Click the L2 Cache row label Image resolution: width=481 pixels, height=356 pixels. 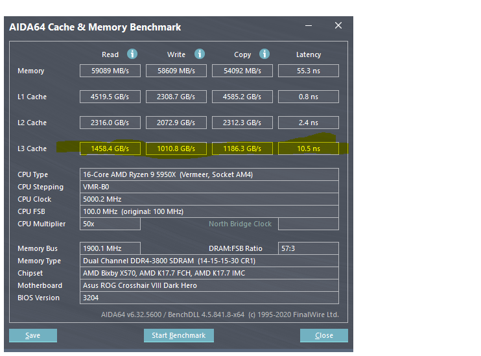(x=32, y=123)
